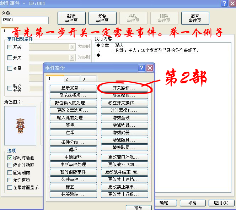Check 允许穿透 option
Viewport: 236px width, 210px height.
click(x=10, y=180)
